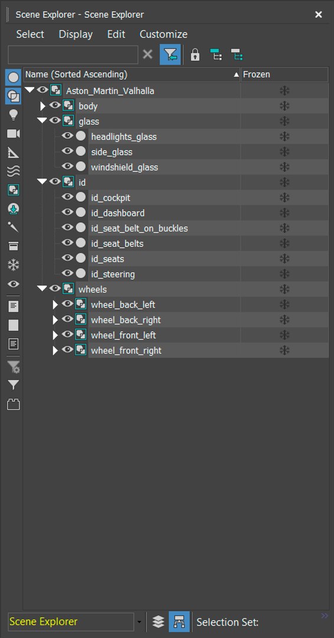This screenshot has height=638, width=334.
Task: Switch to Sort By Hierarchy mode
Action: pos(179,621)
